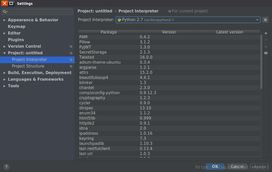272x172 pixels.
Task: Click the Apply button
Action: (259, 166)
